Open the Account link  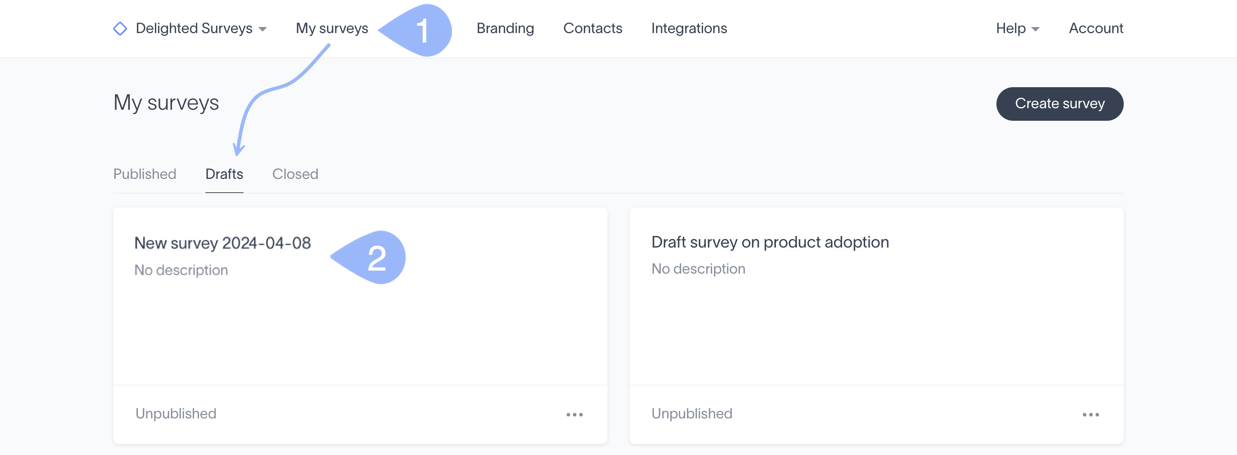tap(1096, 29)
